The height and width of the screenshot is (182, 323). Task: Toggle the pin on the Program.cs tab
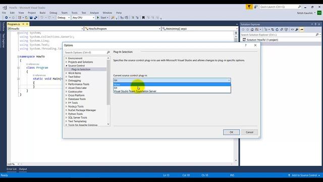click(23, 24)
